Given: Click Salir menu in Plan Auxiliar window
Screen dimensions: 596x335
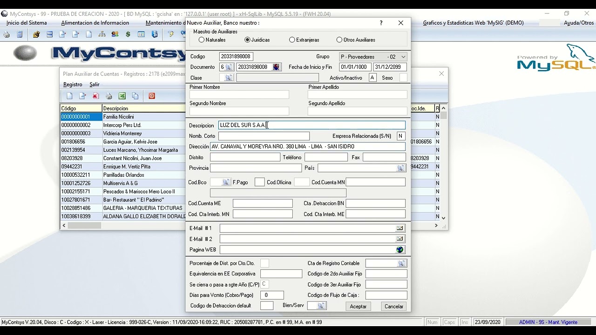Looking at the screenshot, I should pyautogui.click(x=95, y=85).
